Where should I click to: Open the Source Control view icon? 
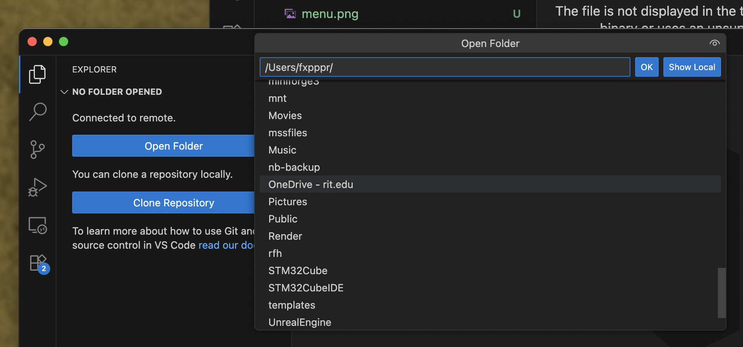37,150
